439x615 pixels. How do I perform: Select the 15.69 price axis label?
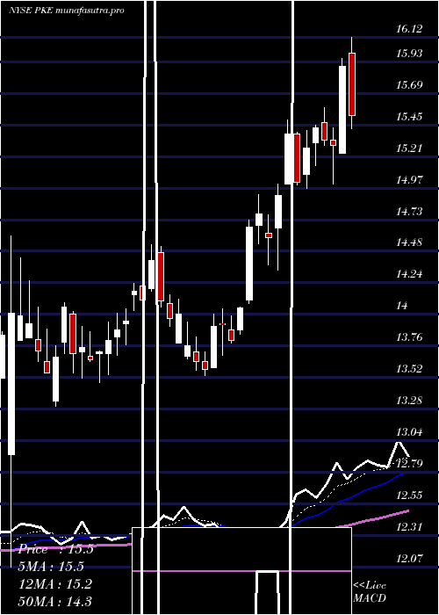pos(409,84)
